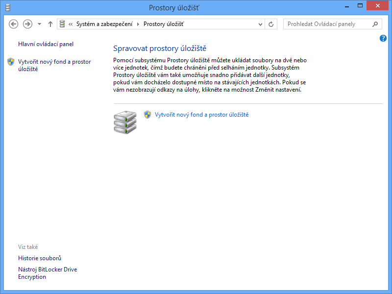Click the Forward arrow navigation button
Viewport: 392px width, 294px height.
click(x=27, y=24)
